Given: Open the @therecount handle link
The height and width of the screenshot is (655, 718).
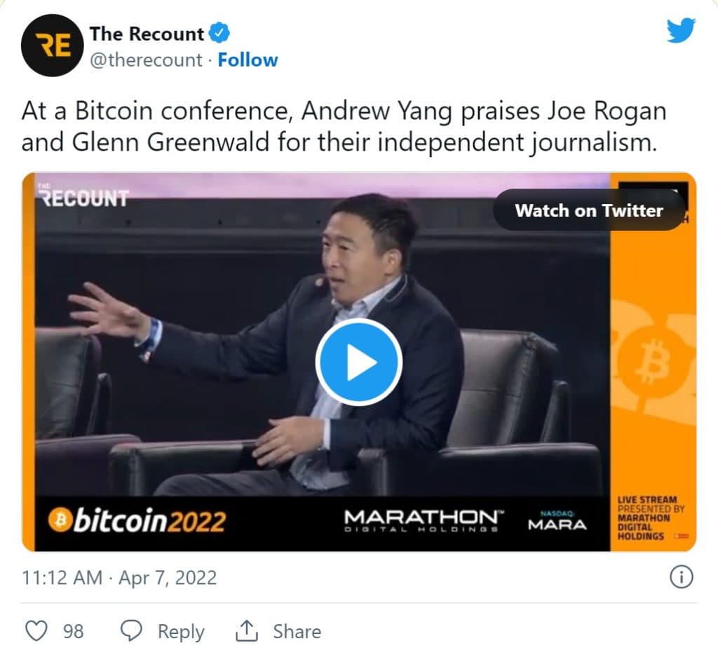Looking at the screenshot, I should (x=146, y=60).
